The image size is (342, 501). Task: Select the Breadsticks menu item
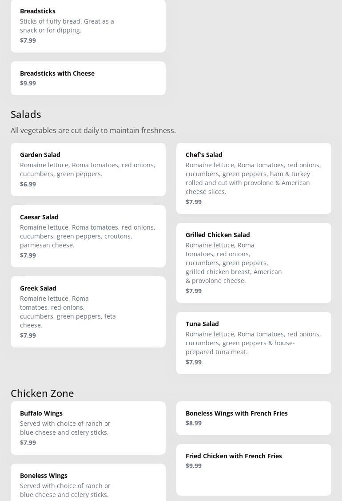[88, 25]
